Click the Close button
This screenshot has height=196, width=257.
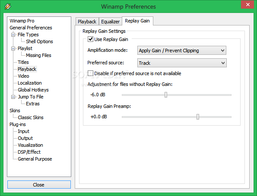tap(39, 185)
